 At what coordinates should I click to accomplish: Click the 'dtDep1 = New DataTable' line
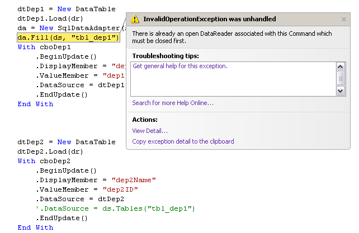tap(66, 9)
